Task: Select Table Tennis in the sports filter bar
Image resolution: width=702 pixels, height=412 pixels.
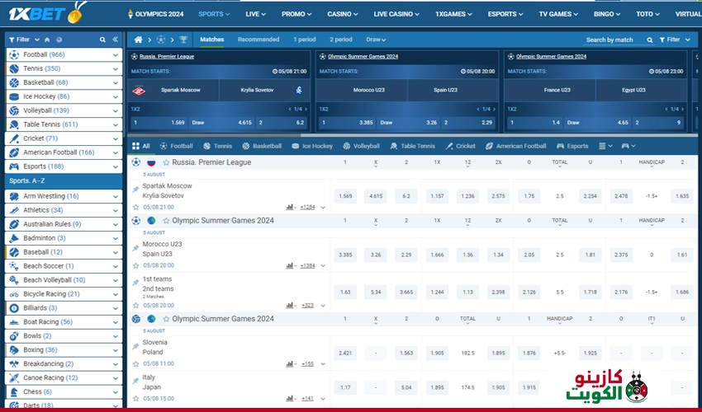Action: pos(412,146)
